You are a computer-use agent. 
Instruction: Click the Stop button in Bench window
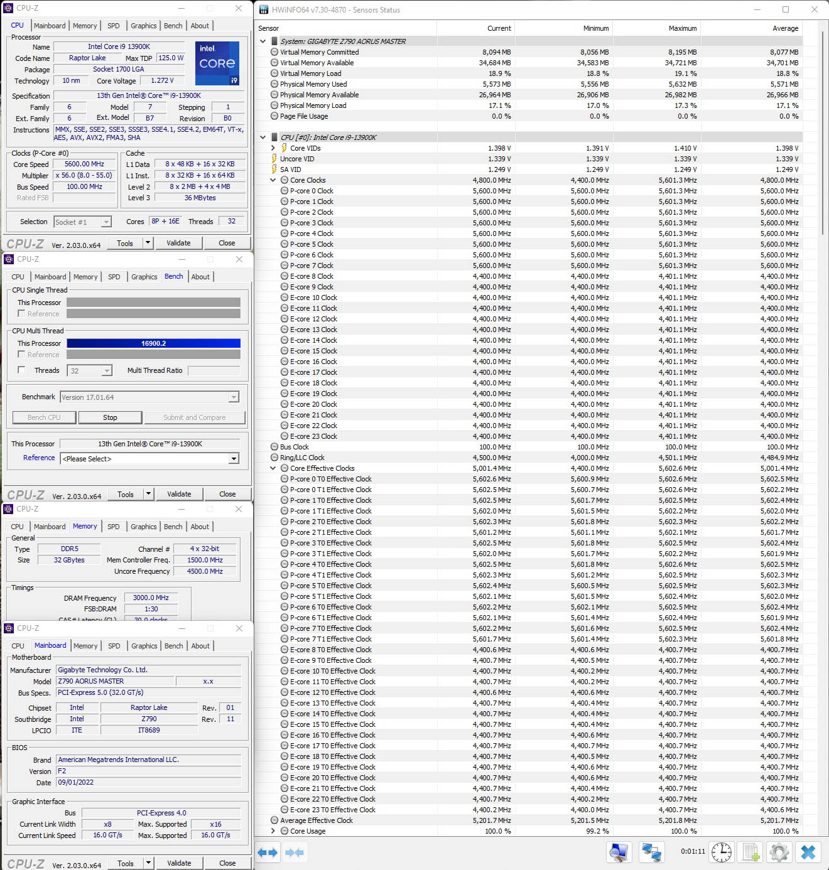[x=110, y=417]
